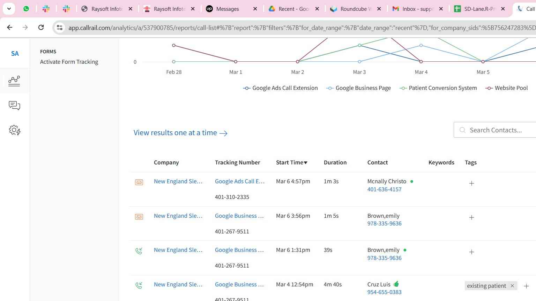Click the Company column header
This screenshot has width=536, height=301.
[166, 162]
